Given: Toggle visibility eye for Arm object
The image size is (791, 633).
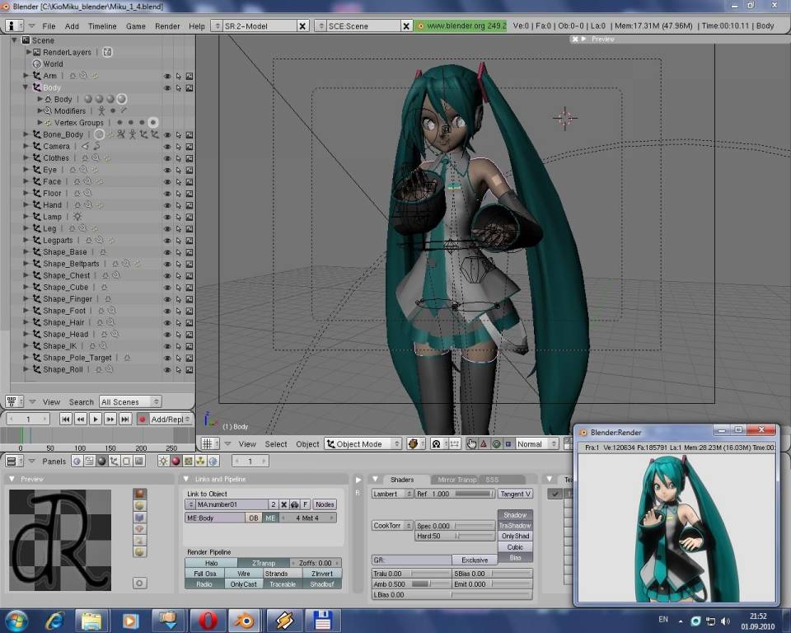Looking at the screenshot, I should click(167, 76).
